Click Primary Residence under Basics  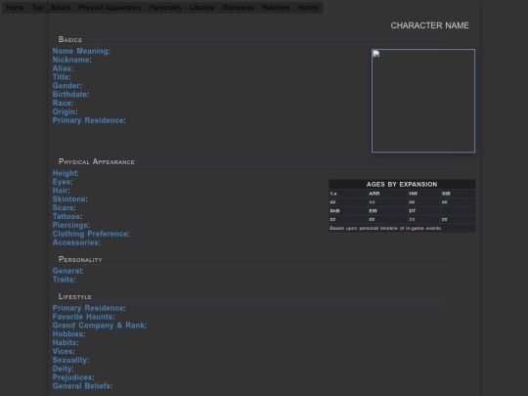[88, 120]
